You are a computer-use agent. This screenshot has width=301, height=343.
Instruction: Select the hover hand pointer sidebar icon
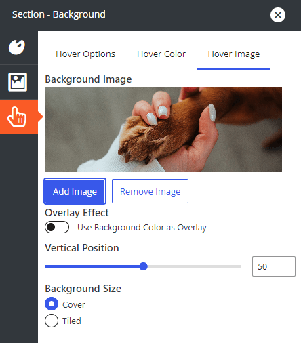[x=17, y=117]
